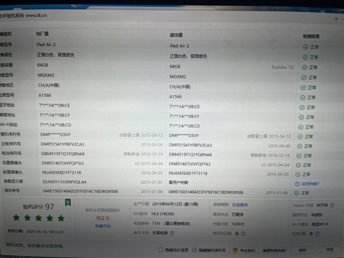Click the last green rating star

(x=61, y=218)
